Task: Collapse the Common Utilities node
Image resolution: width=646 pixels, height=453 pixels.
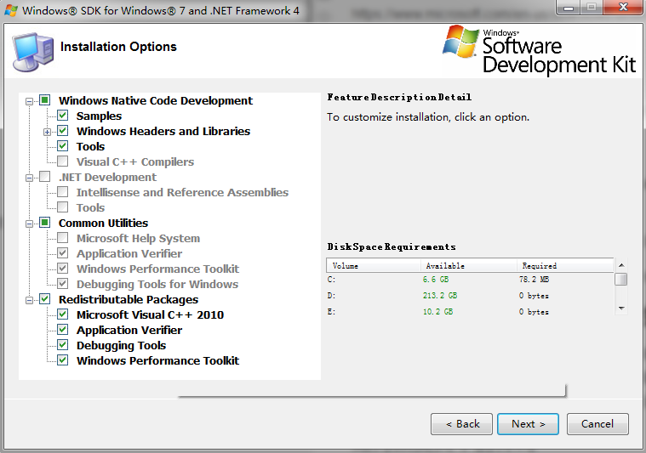Action: point(29,224)
